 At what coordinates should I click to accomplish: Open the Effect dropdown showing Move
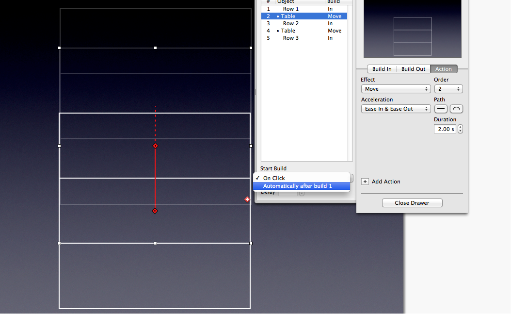click(x=396, y=89)
